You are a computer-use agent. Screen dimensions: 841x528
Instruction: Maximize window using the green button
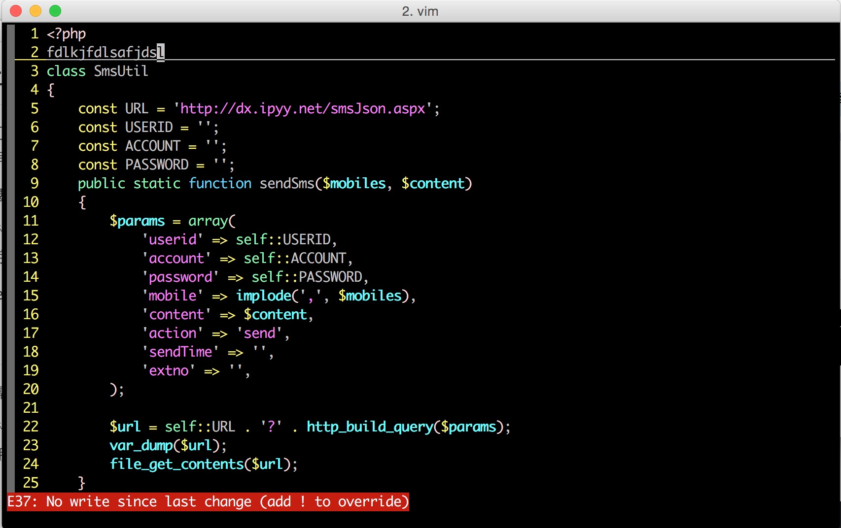[x=55, y=11]
